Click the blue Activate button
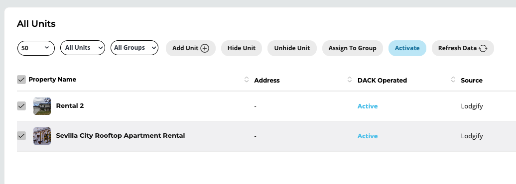This screenshot has height=184, width=516. 407,48
